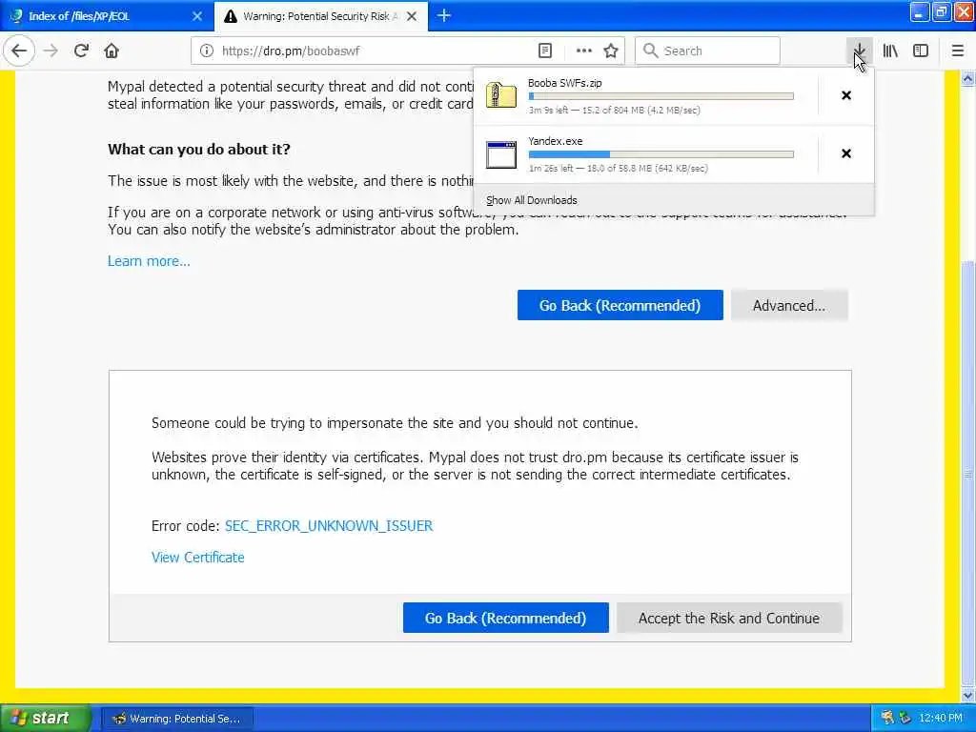
Task: Click the upper Go Back (Recommended) button
Action: (620, 305)
